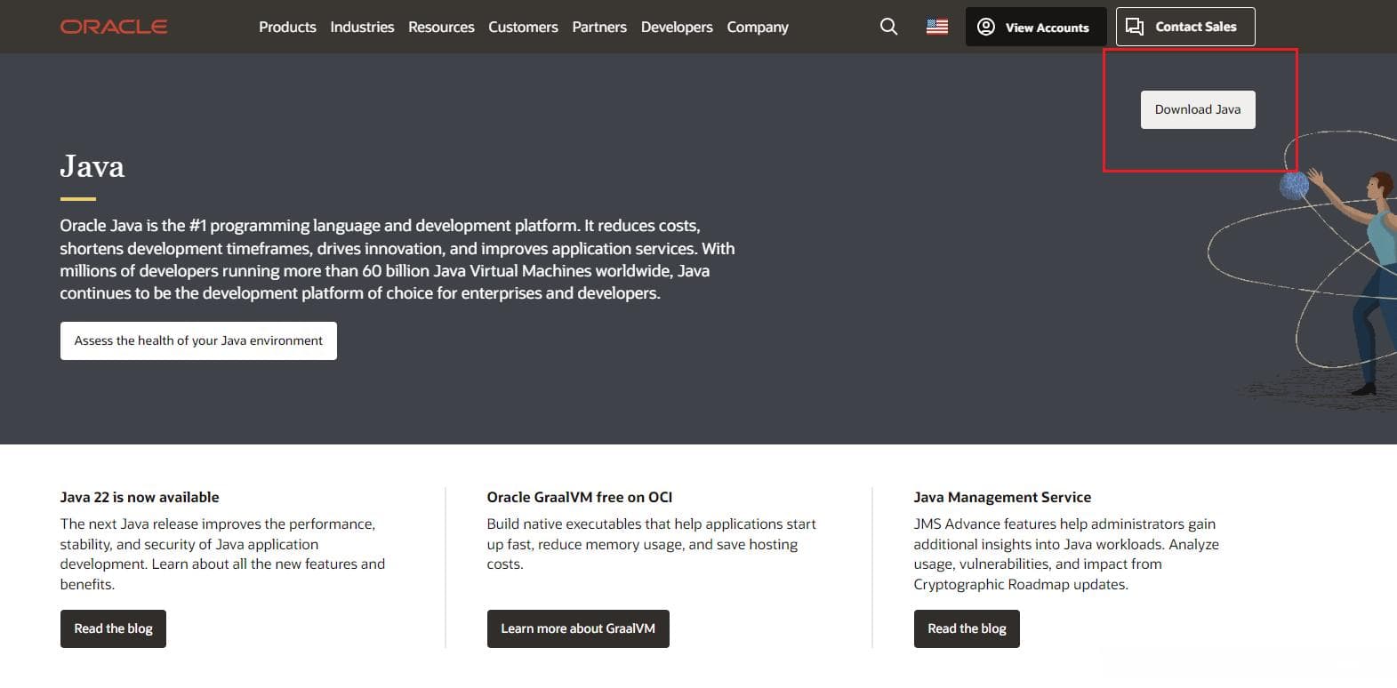Click Assess the health of your Java environment
This screenshot has height=688, width=1397.
198,340
